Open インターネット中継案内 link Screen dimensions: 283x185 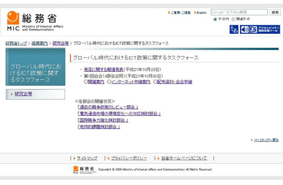(x=131, y=82)
